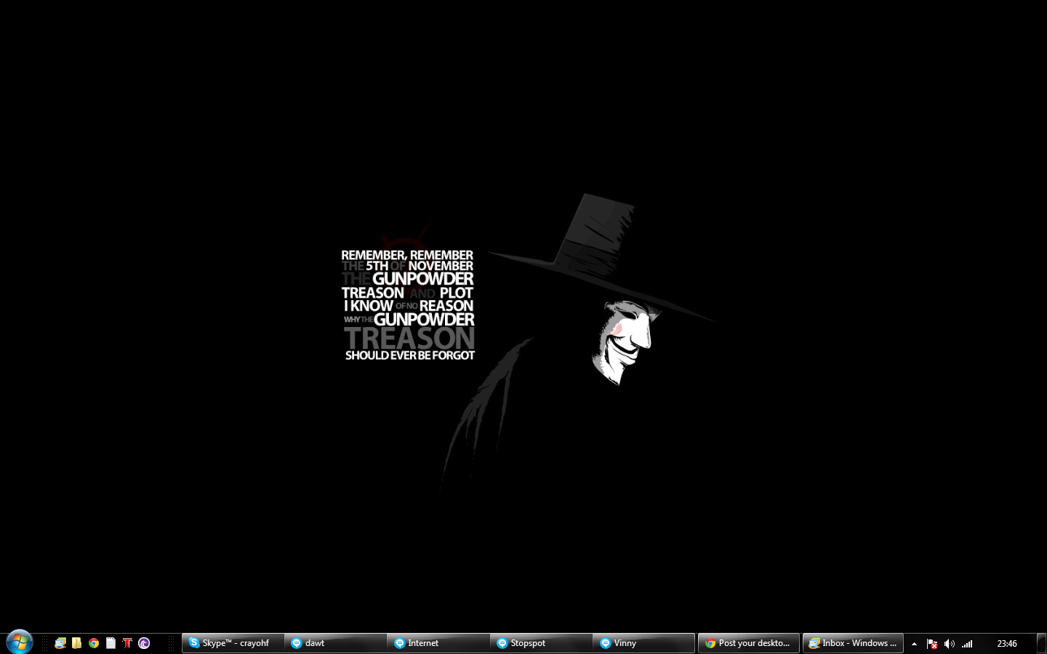Screen dimensions: 1047x654
Task: Open the Action Center flag icon
Action: tap(932, 644)
